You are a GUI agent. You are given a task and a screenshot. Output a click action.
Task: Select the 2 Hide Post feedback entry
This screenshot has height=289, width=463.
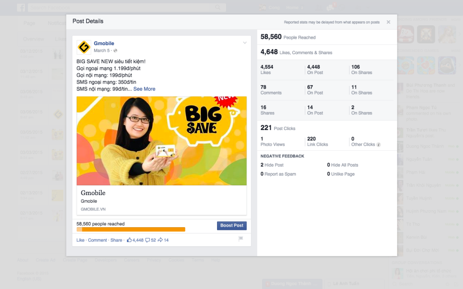272,165
